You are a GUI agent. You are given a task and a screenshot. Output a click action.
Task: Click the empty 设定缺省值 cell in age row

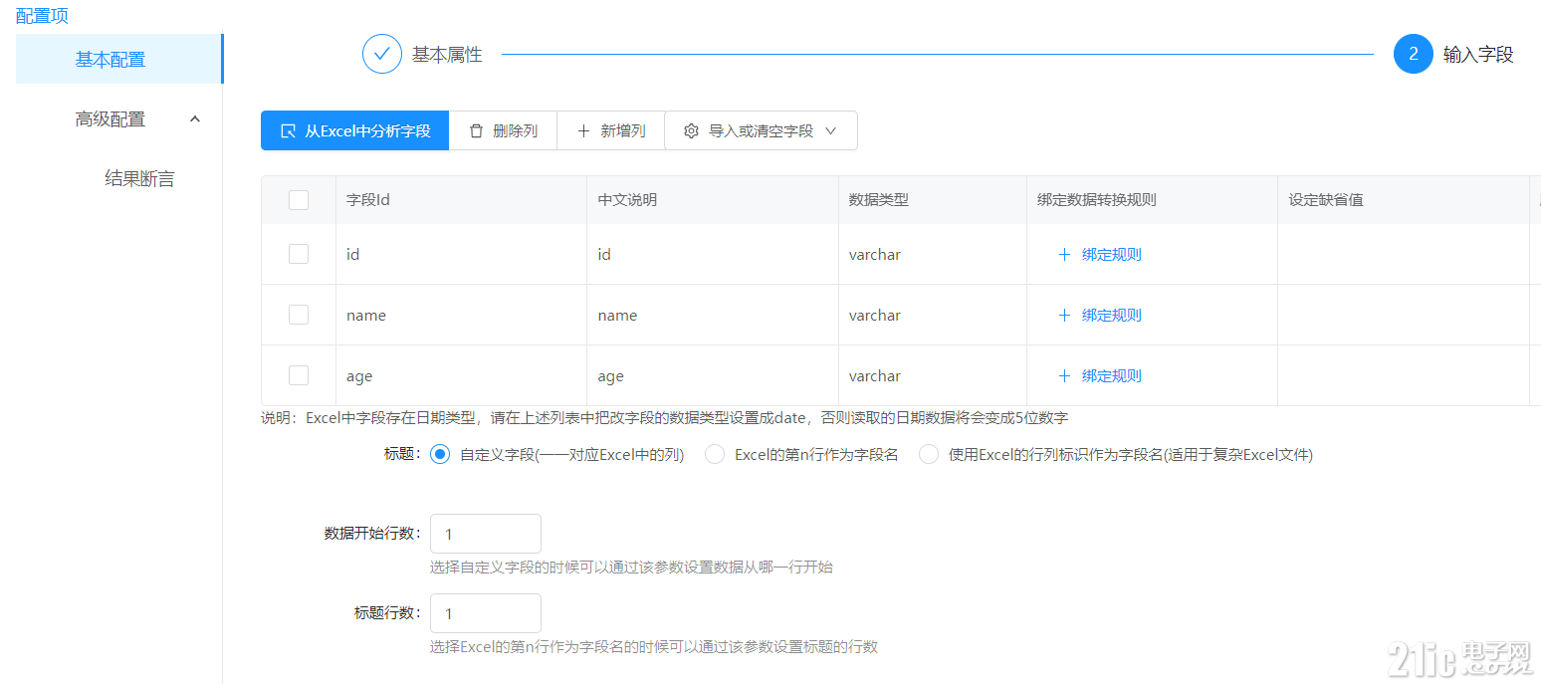pyautogui.click(x=1404, y=375)
